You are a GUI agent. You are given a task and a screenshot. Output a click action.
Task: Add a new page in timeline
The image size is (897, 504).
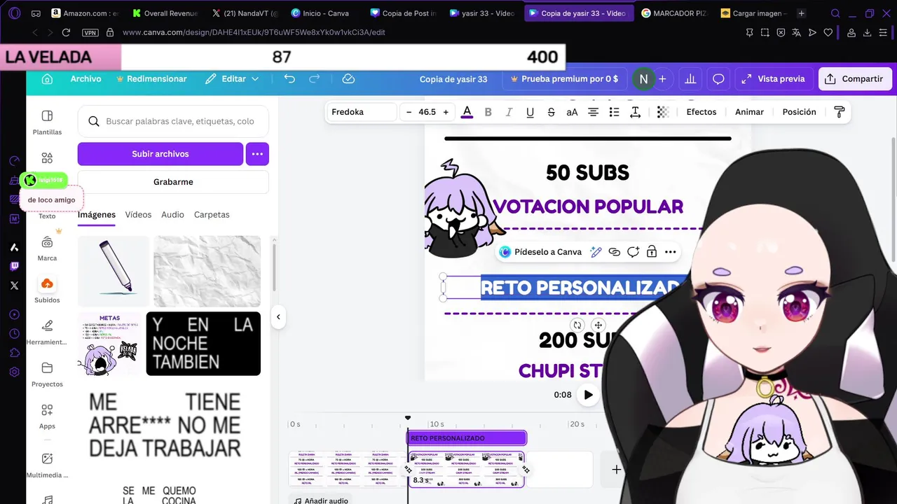(x=616, y=470)
